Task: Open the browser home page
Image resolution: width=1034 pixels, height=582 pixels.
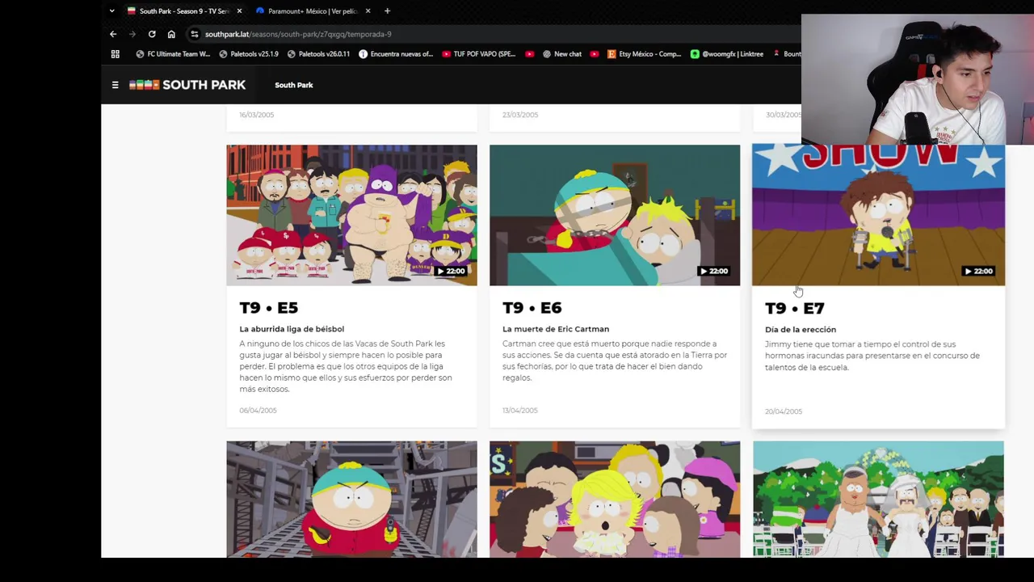Action: [x=171, y=34]
